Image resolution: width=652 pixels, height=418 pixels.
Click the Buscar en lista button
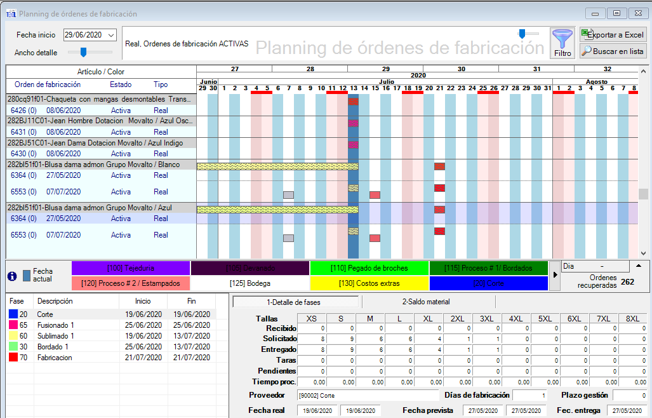tap(612, 50)
